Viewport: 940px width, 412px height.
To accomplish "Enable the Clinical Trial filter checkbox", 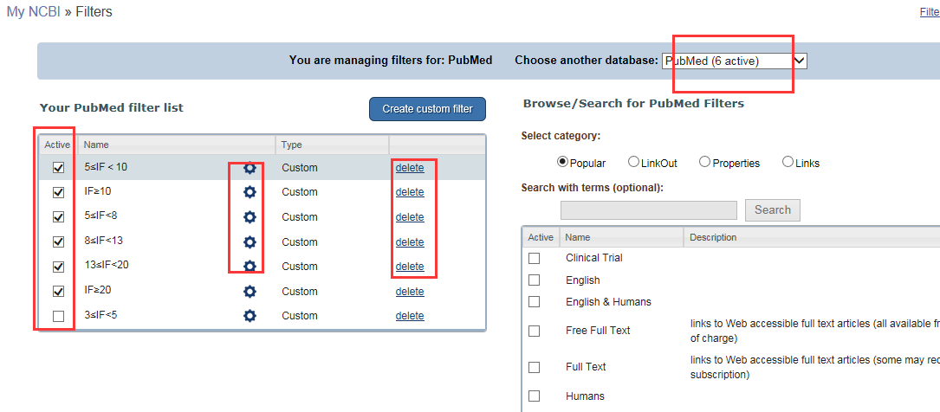I will [535, 258].
